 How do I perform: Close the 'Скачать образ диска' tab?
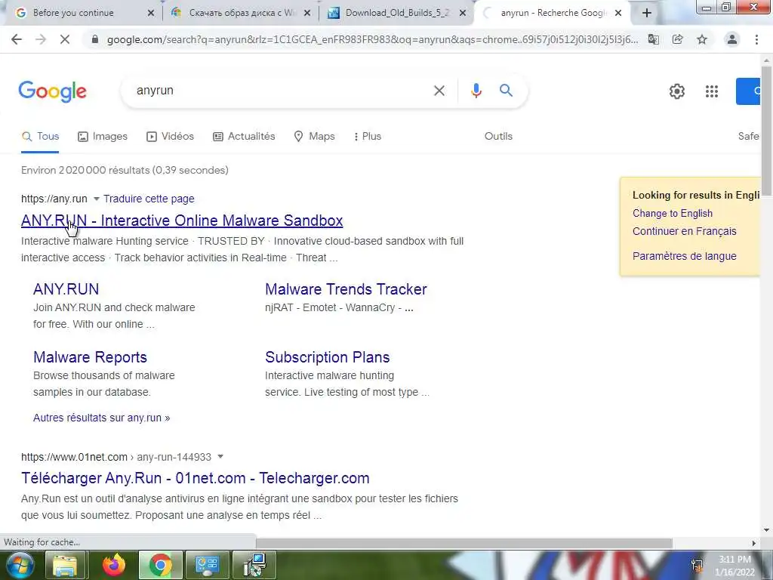click(x=307, y=13)
